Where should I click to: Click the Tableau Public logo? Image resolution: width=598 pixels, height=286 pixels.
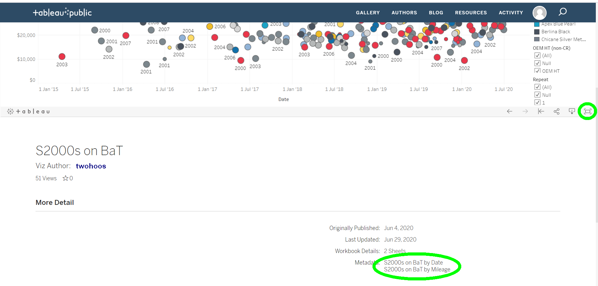[62, 12]
